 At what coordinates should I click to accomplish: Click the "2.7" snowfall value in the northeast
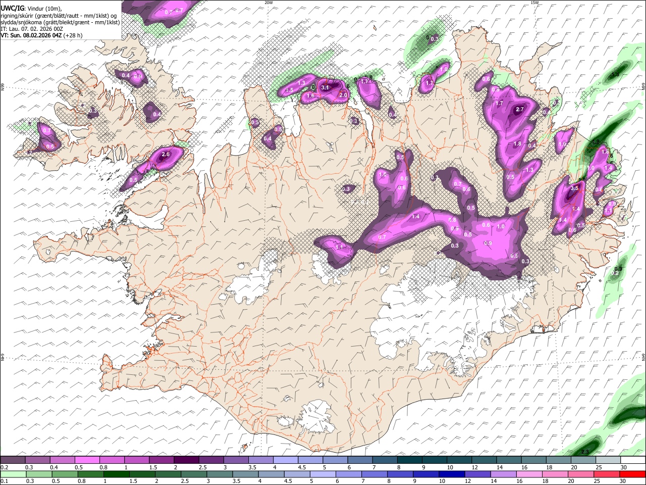[520, 109]
